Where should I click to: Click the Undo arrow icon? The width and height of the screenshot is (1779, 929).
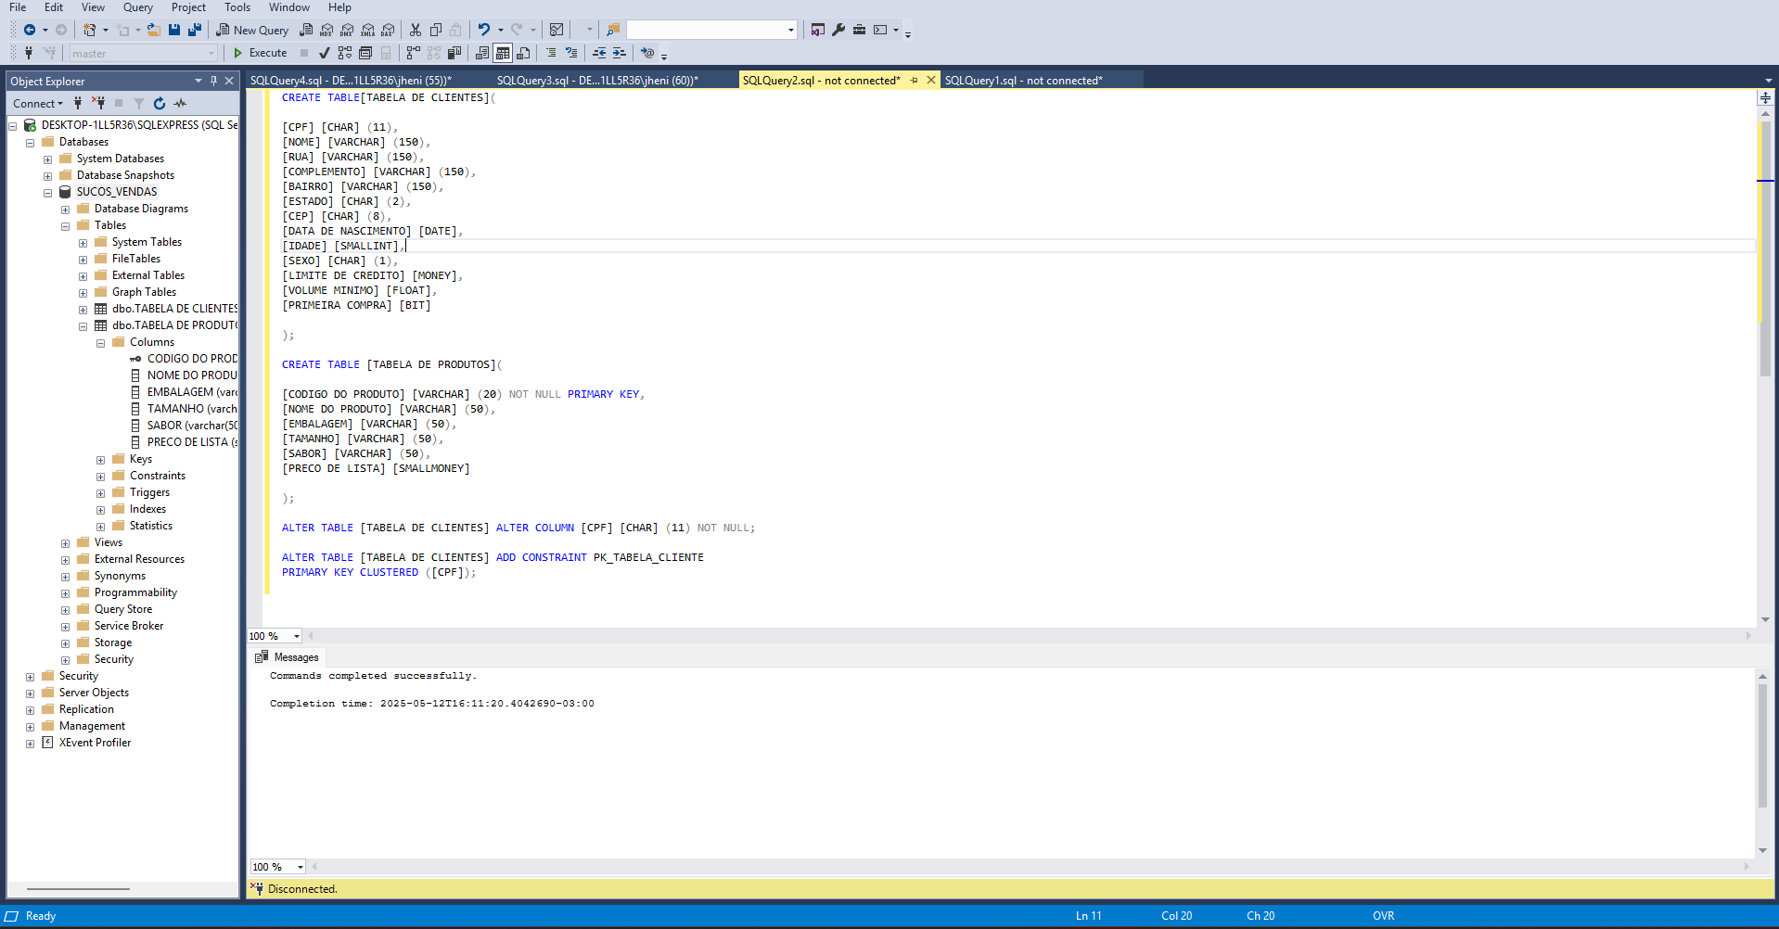[x=483, y=30]
